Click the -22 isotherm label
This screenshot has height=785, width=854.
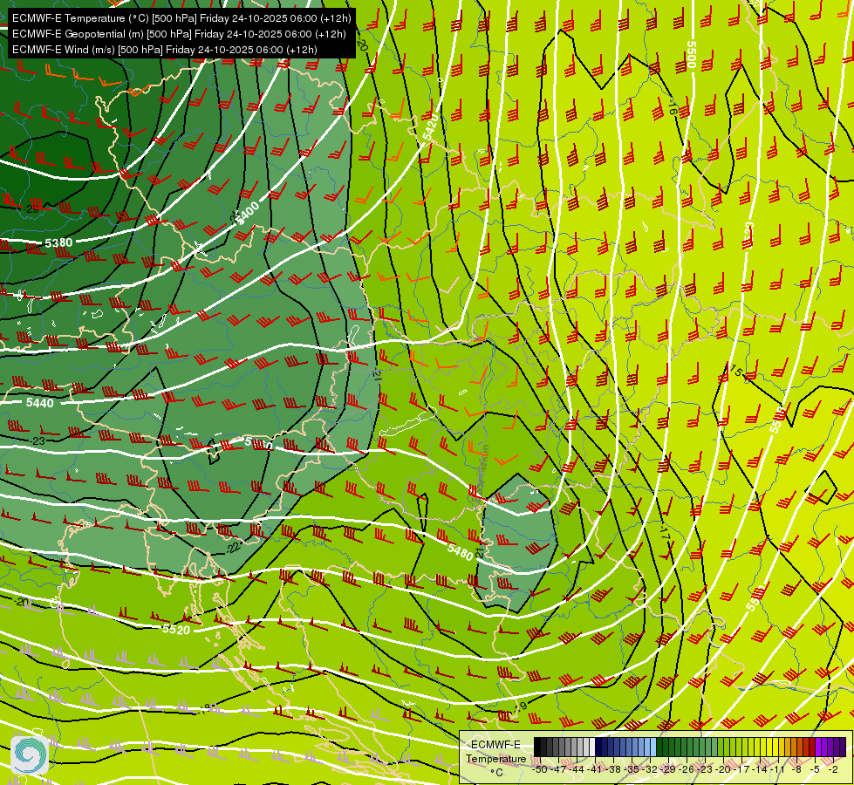233,548
